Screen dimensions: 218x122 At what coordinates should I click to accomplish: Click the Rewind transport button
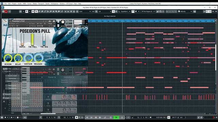click(96, 118)
